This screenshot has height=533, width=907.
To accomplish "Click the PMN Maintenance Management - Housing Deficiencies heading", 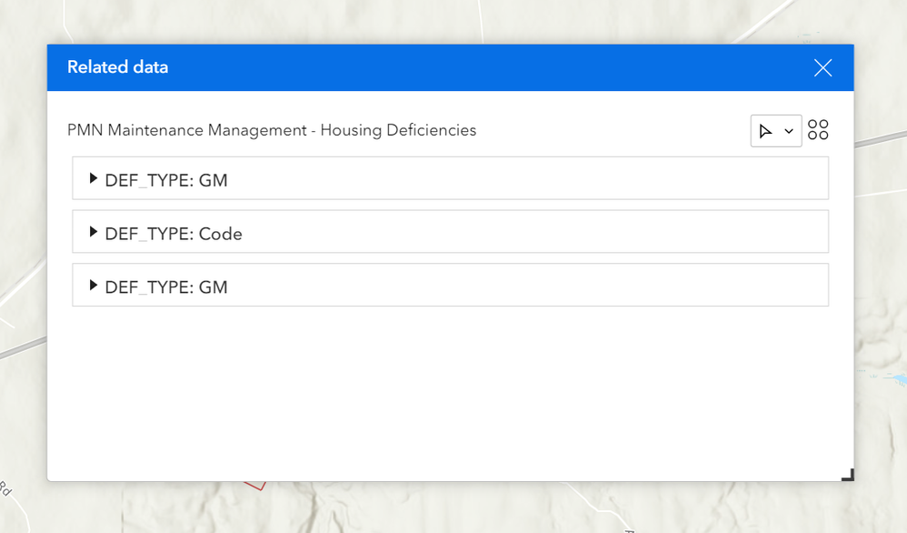I will coord(272,130).
